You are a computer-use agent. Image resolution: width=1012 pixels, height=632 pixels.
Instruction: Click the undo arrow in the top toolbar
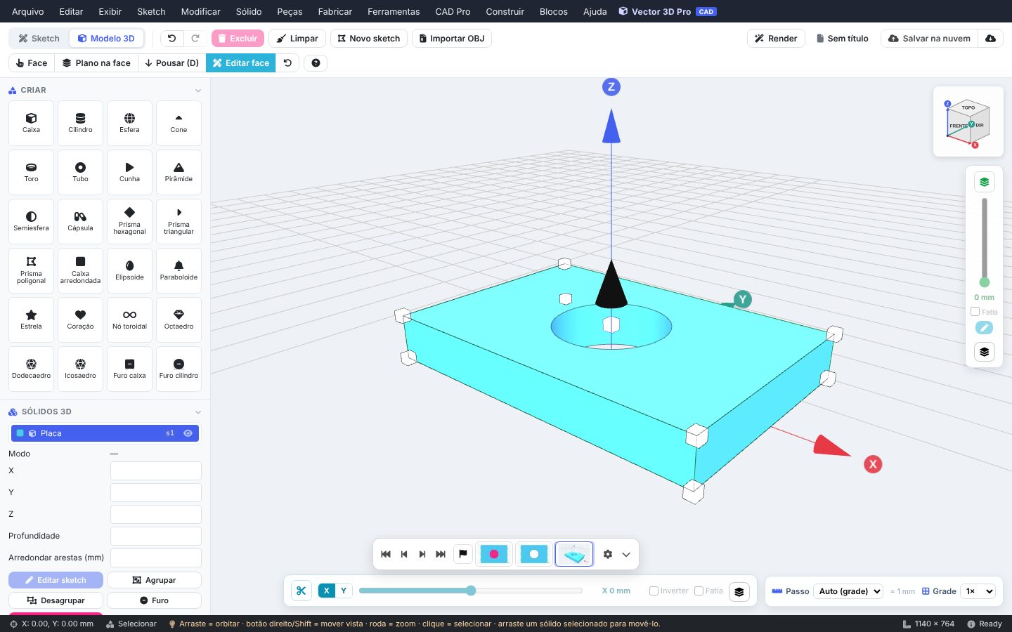pos(171,39)
